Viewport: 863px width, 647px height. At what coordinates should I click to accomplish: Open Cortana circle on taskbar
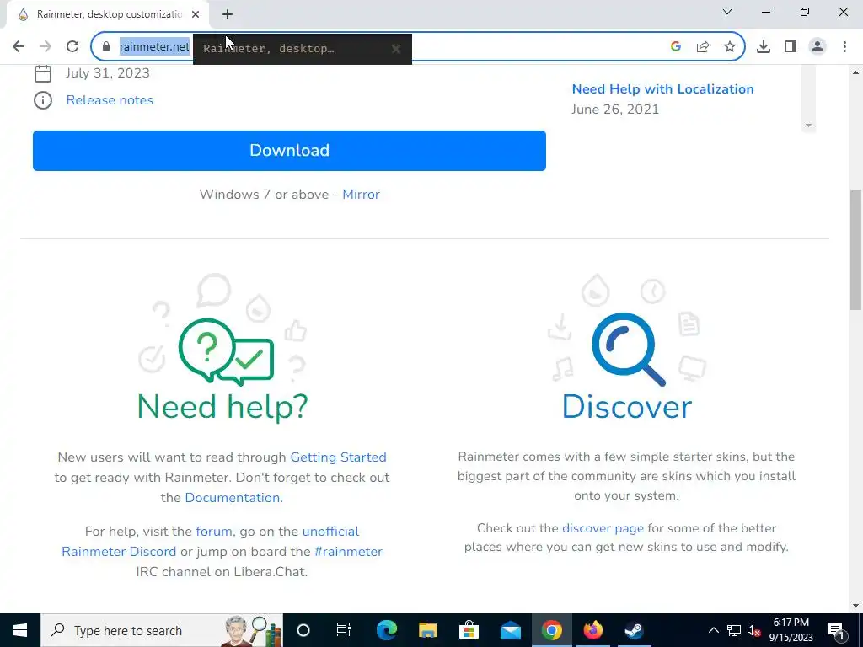click(x=303, y=630)
